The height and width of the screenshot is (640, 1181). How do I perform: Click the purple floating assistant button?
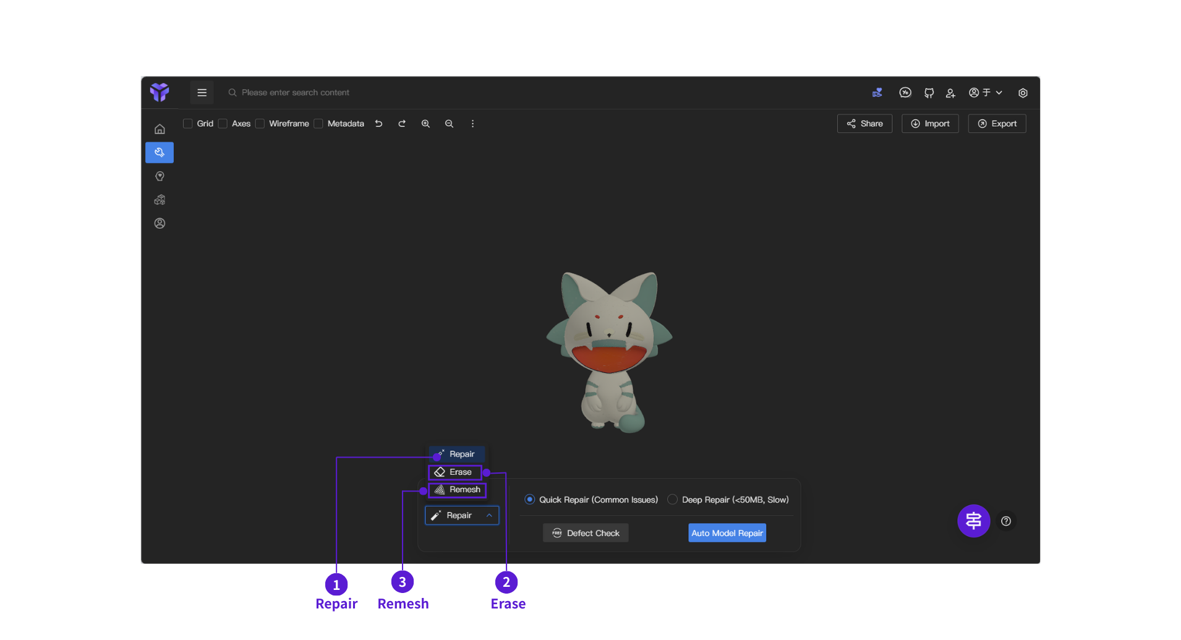point(973,521)
